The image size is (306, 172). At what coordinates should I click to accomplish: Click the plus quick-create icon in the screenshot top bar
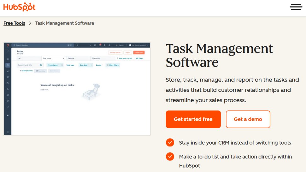(x=77, y=45)
